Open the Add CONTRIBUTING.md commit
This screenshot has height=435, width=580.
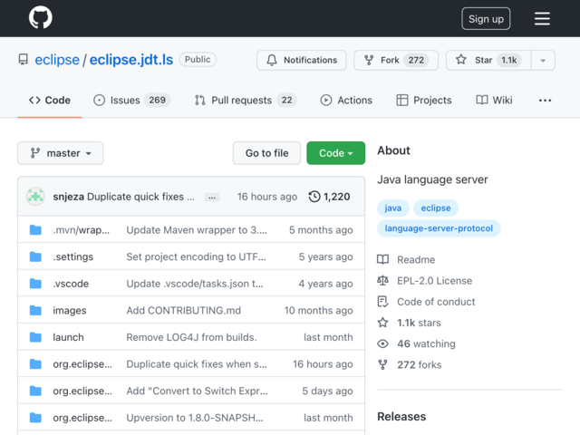183,310
